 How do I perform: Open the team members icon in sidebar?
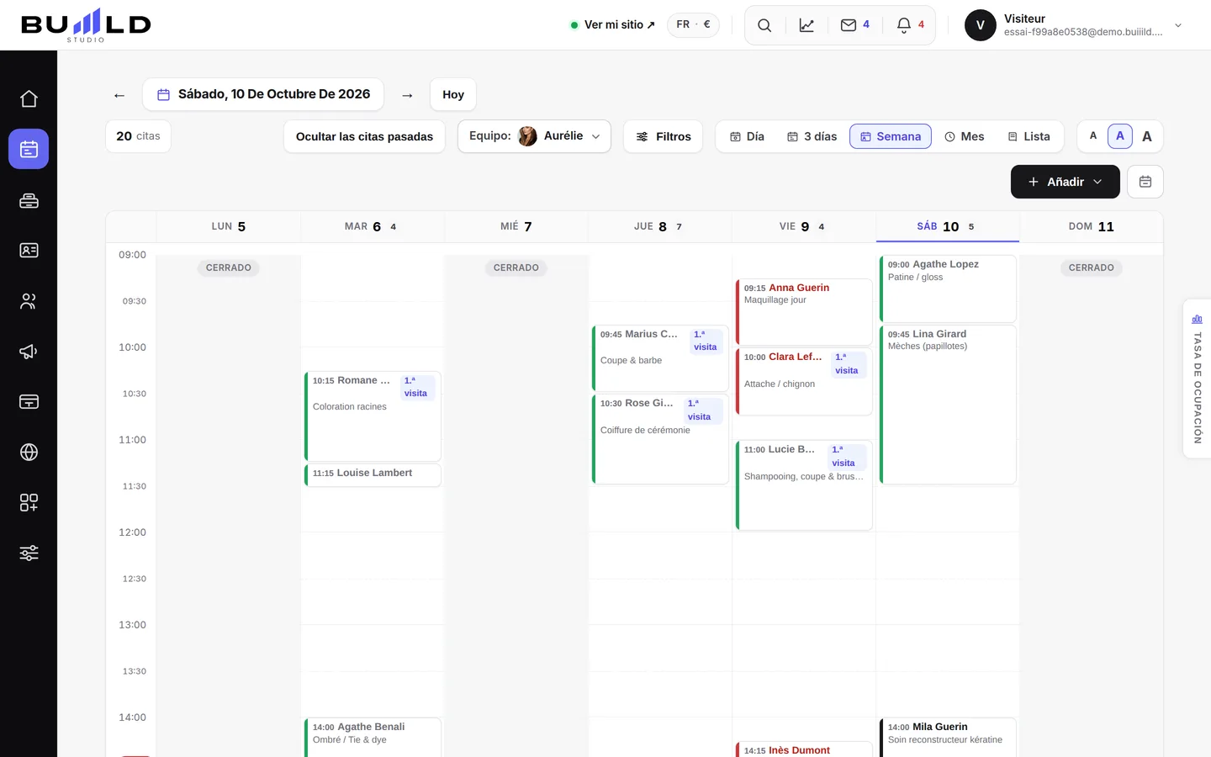pos(29,301)
